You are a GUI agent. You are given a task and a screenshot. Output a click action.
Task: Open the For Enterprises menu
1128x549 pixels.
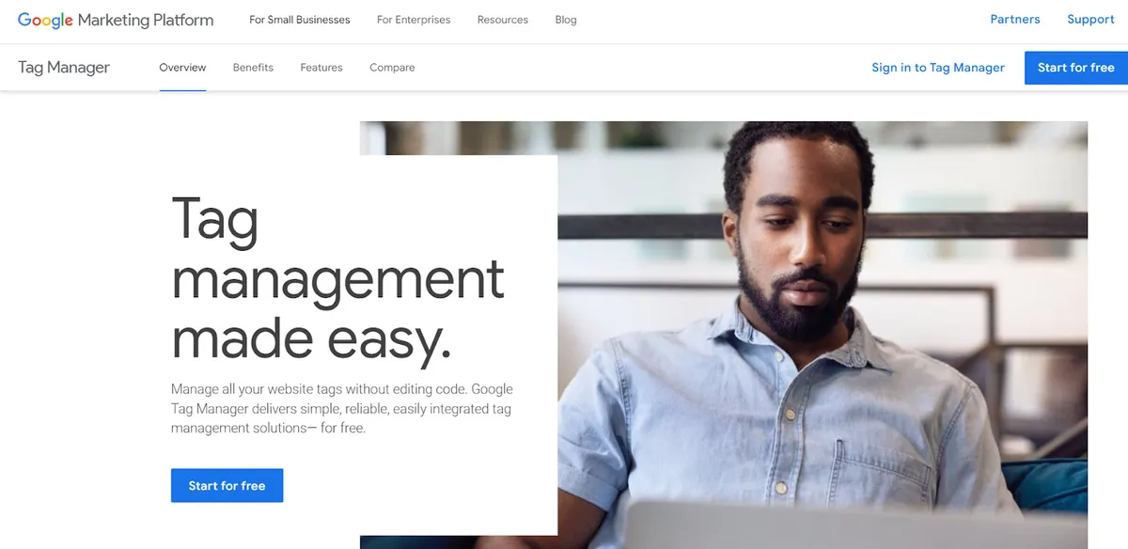[x=414, y=20]
